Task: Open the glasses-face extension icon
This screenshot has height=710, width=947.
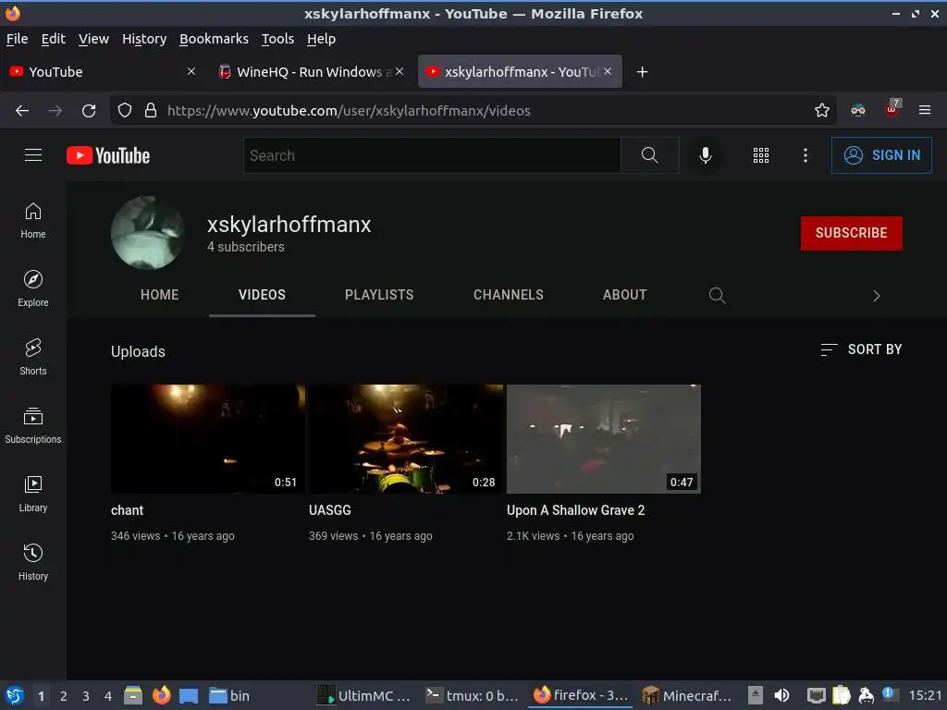Action: coord(857,111)
